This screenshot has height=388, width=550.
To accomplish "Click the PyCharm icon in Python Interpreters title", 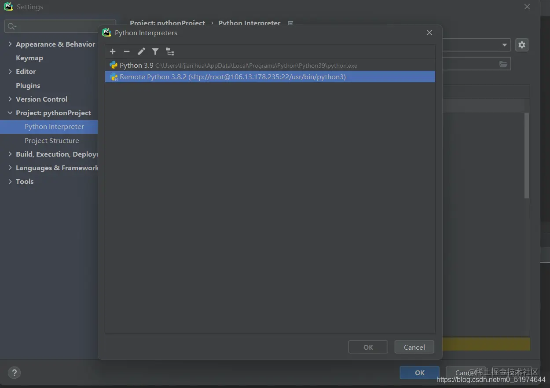I will pyautogui.click(x=106, y=33).
